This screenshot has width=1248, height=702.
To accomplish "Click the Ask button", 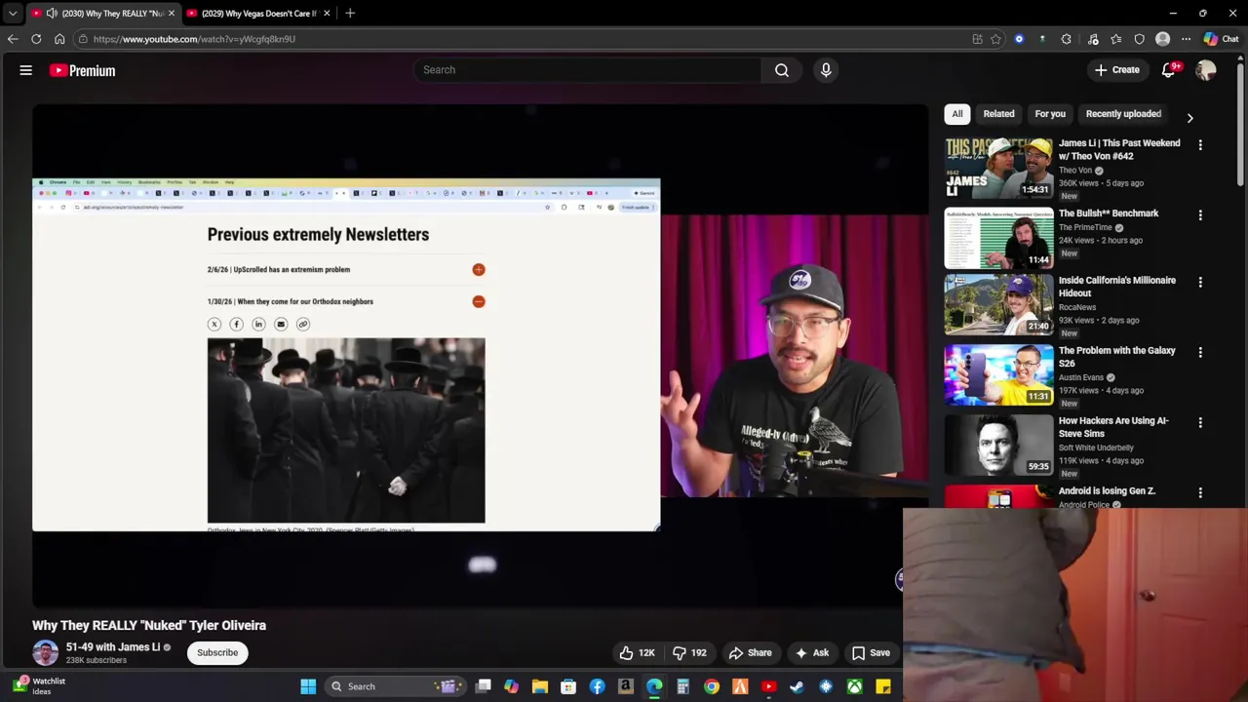I will coord(811,653).
